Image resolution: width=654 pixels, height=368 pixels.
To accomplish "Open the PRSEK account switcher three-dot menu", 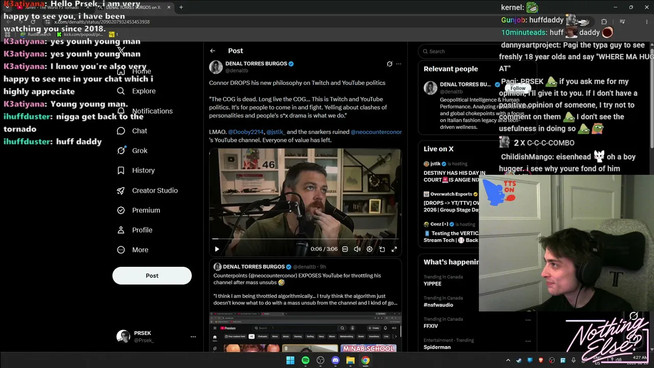I will coord(193,337).
